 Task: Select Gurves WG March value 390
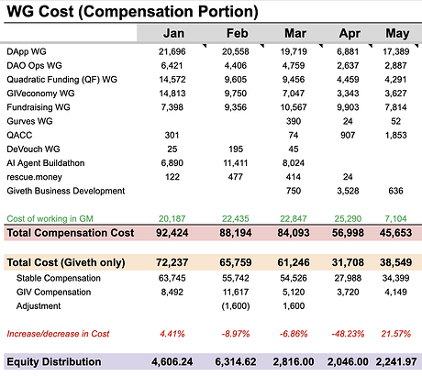tap(294, 121)
